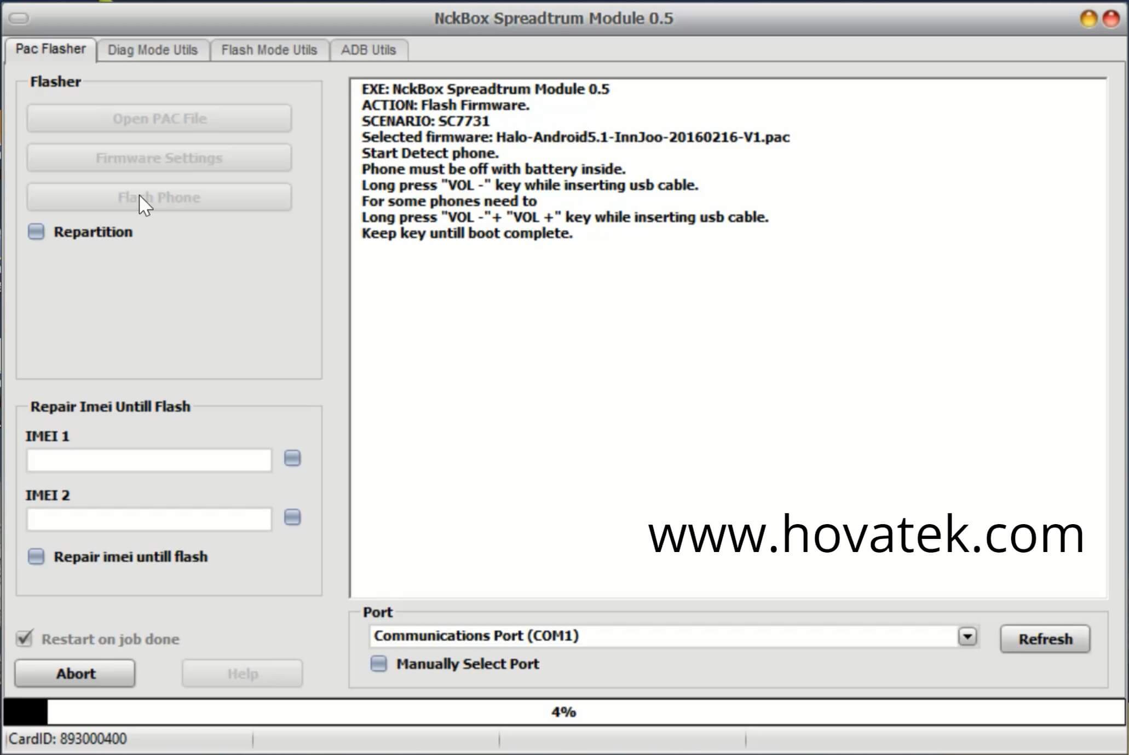Enable Manually Select Port checkbox
The image size is (1129, 755).
coord(379,664)
